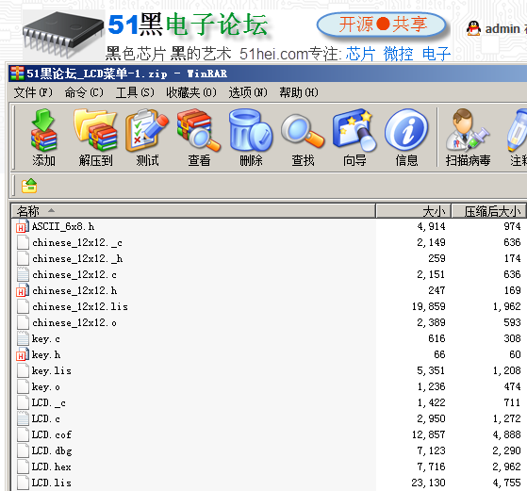This screenshot has height=491, width=527.
Task: Click the chinese_12x12.lis file icon
Action: pyautogui.click(x=23, y=307)
